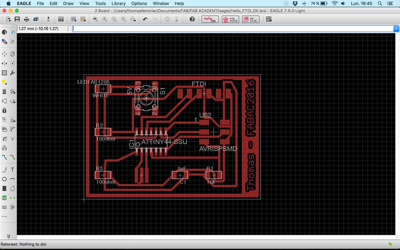Open the Options menu

coord(139,4)
